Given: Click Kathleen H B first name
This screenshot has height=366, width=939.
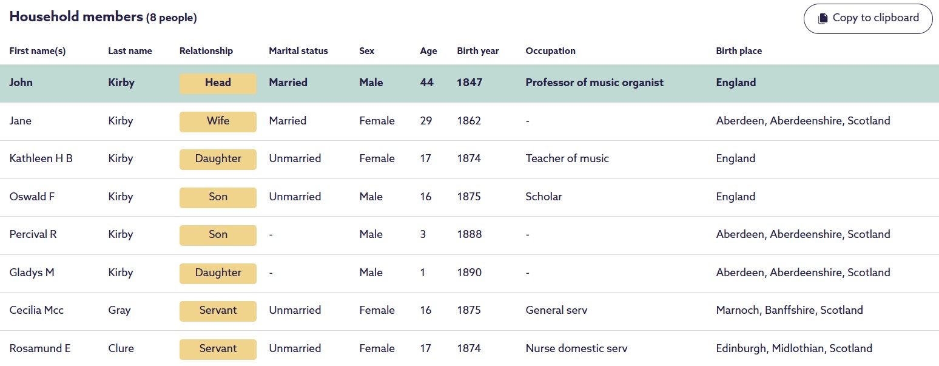Looking at the screenshot, I should 41,158.
